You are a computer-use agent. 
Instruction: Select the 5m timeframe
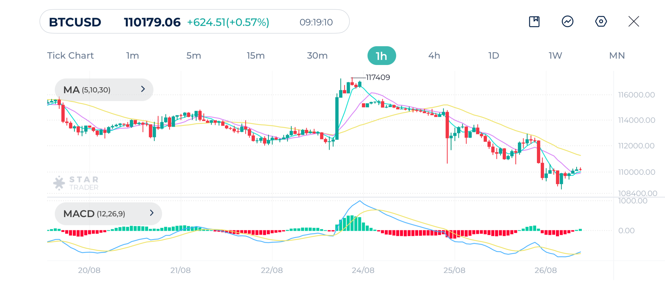(194, 55)
